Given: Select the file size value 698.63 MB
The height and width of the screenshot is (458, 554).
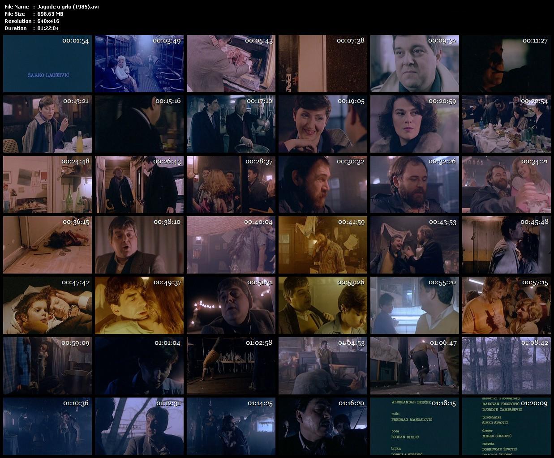Looking at the screenshot, I should (51, 14).
